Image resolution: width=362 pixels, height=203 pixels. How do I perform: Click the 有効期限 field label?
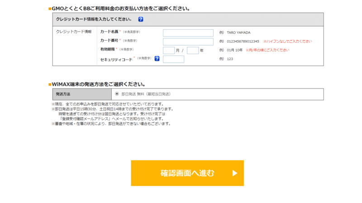(107, 49)
